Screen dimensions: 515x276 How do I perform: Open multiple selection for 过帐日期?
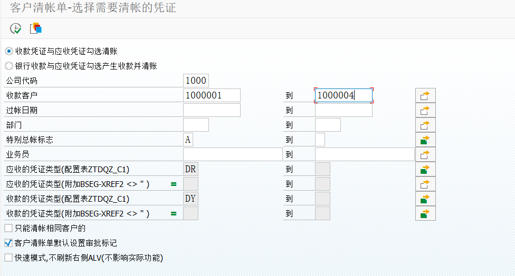point(425,110)
